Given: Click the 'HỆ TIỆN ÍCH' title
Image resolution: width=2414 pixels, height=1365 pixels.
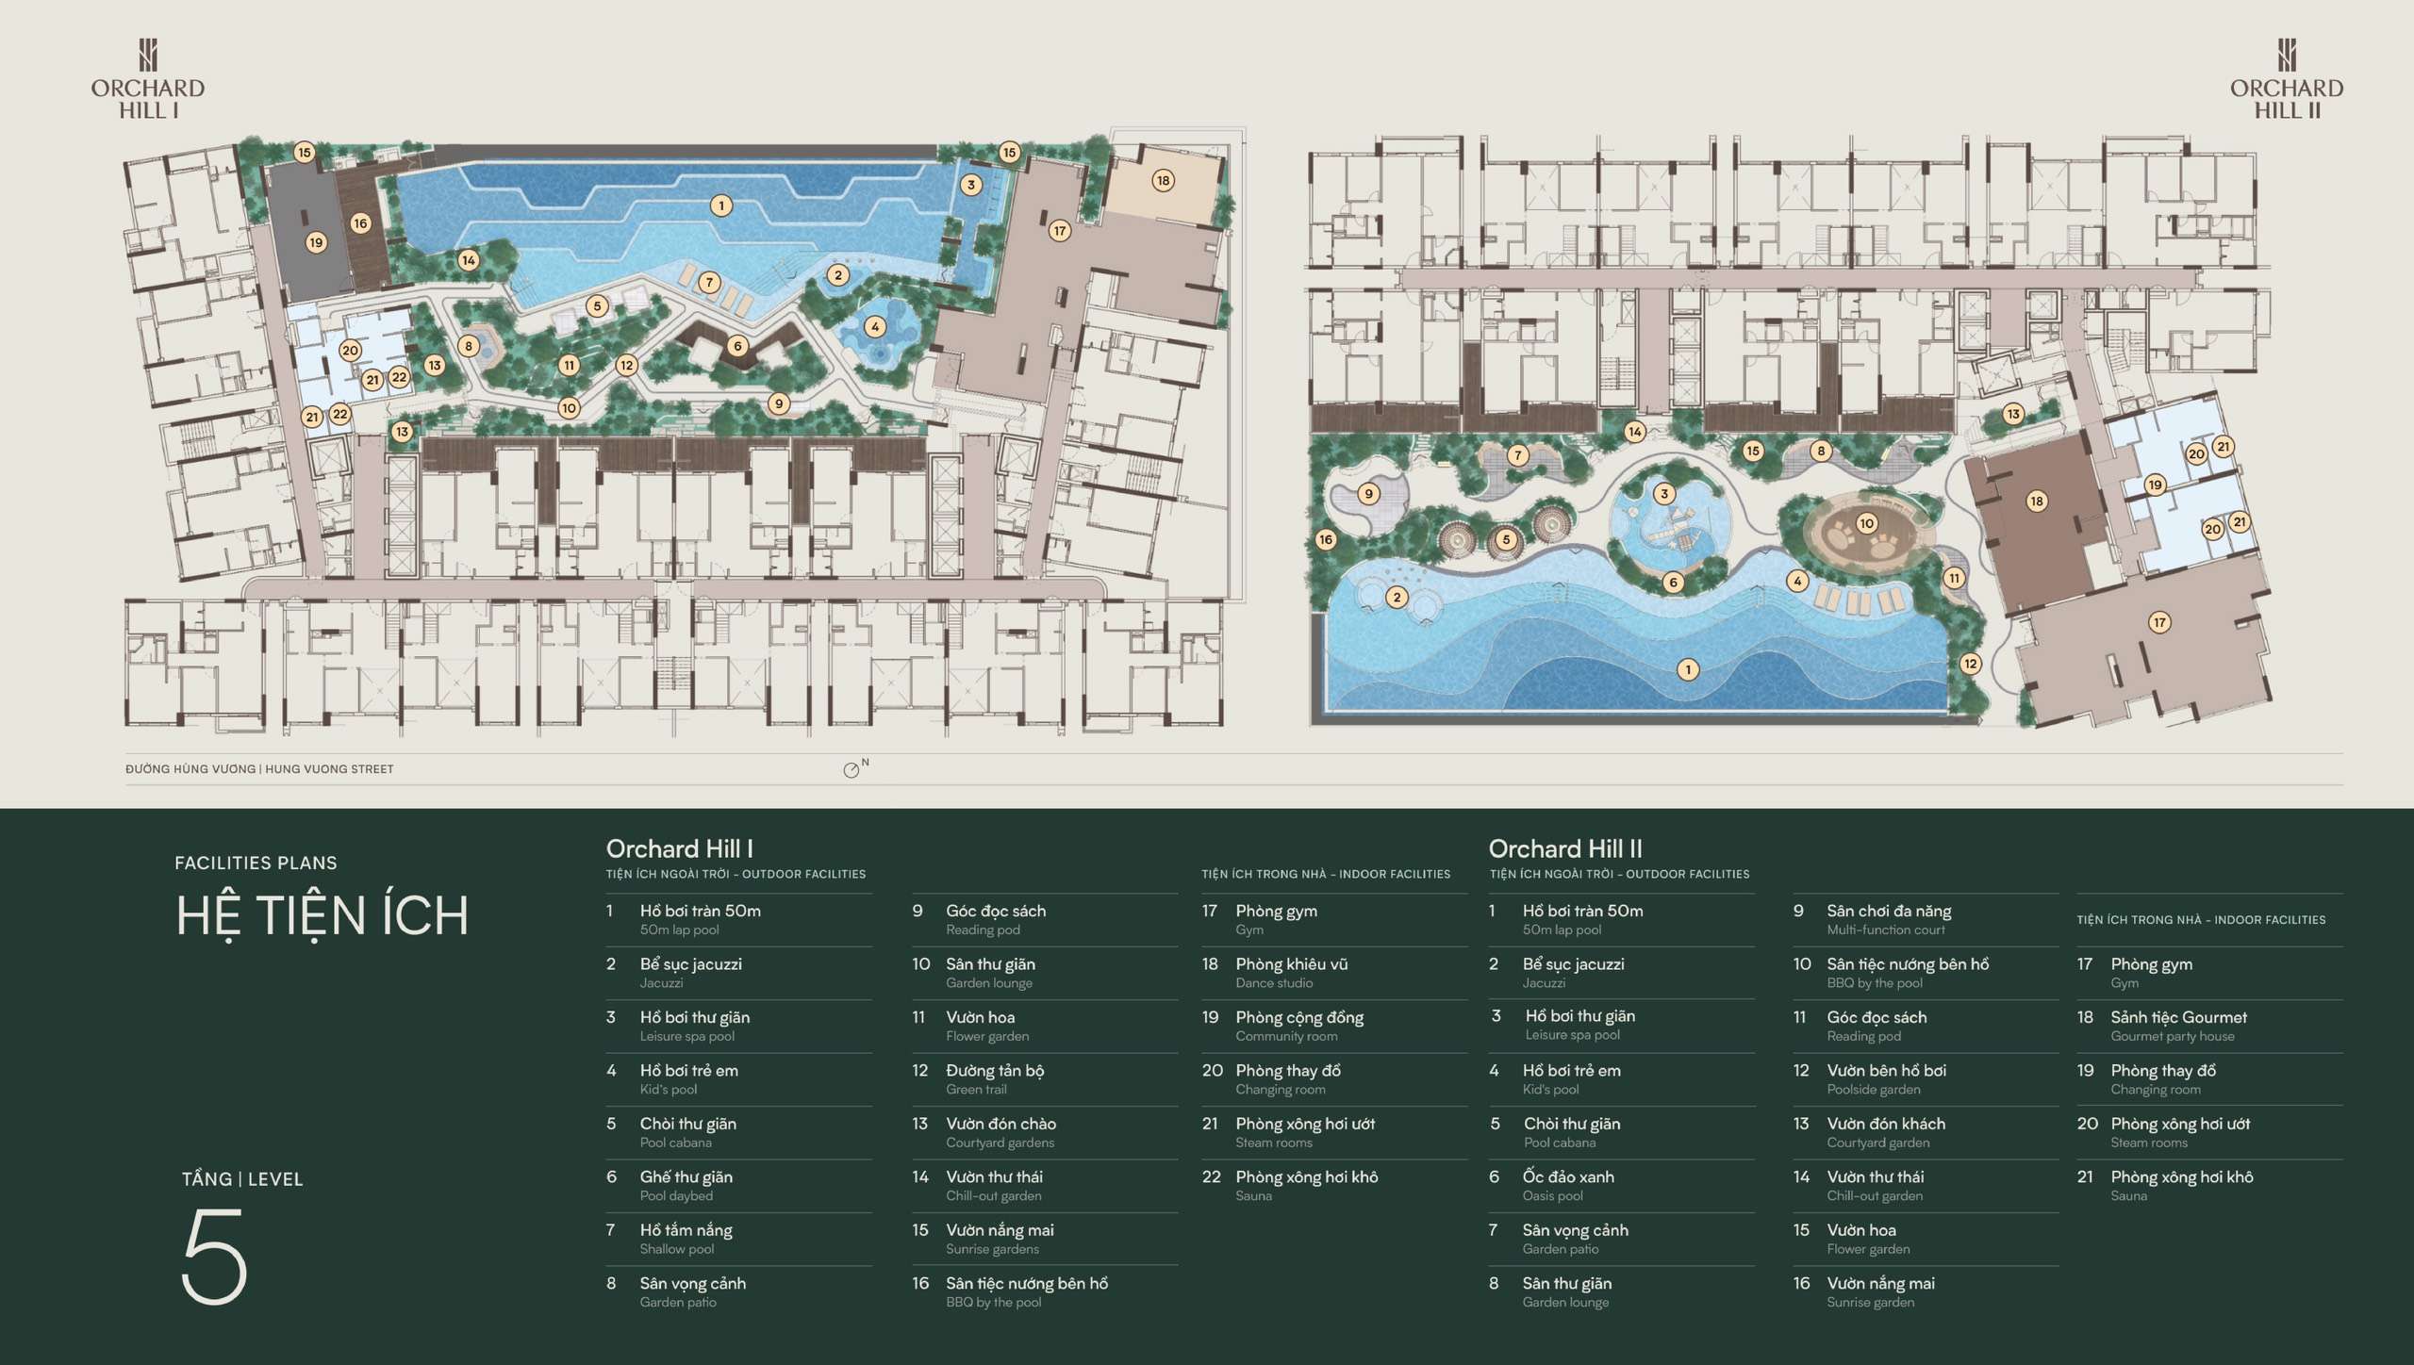Looking at the screenshot, I should coord(322,915).
